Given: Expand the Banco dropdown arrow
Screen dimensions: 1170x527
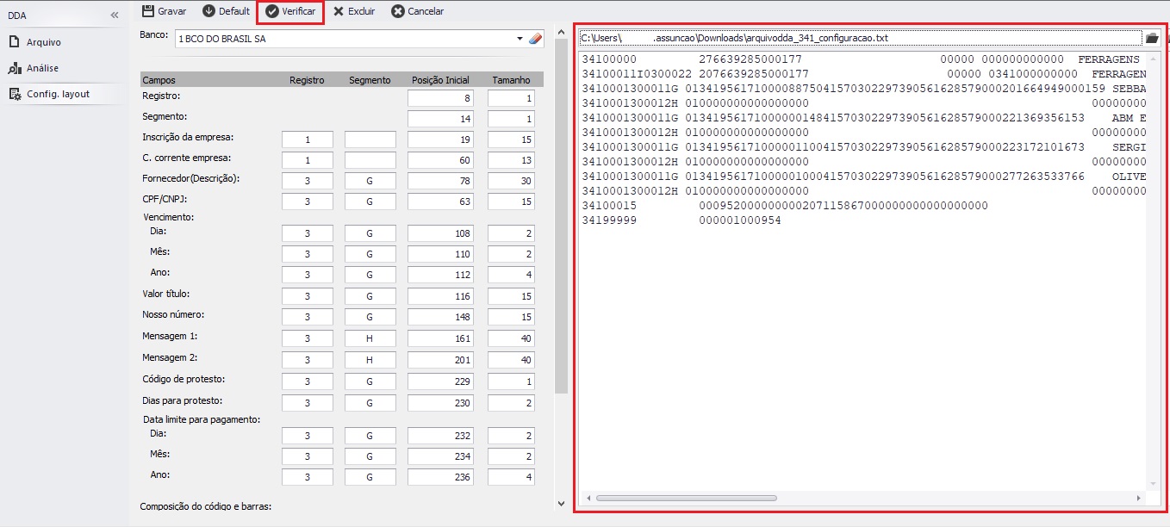Looking at the screenshot, I should [520, 39].
